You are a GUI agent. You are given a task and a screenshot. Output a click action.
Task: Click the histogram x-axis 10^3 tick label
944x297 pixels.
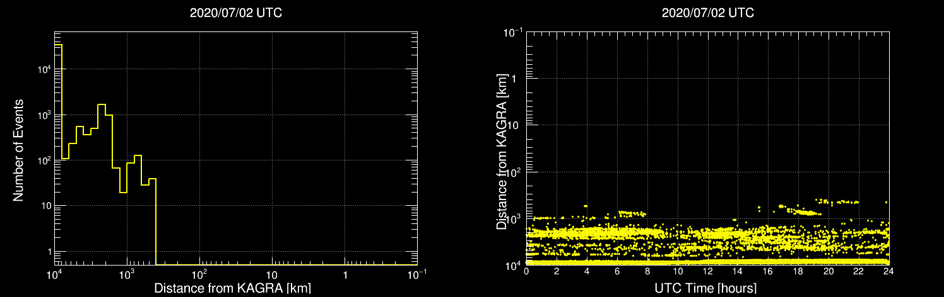pyautogui.click(x=127, y=276)
